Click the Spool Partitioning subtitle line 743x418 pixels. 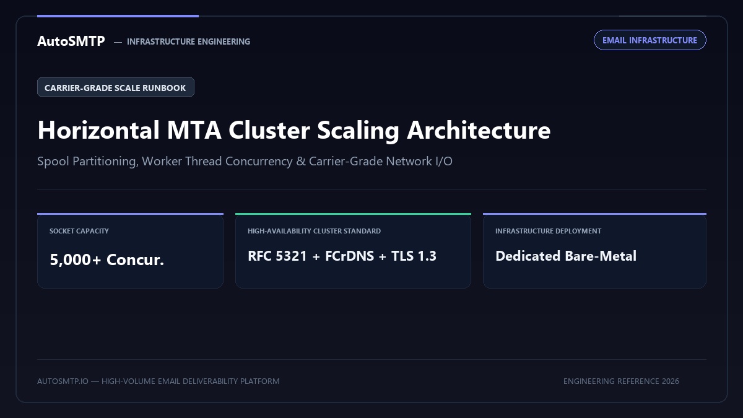(245, 161)
